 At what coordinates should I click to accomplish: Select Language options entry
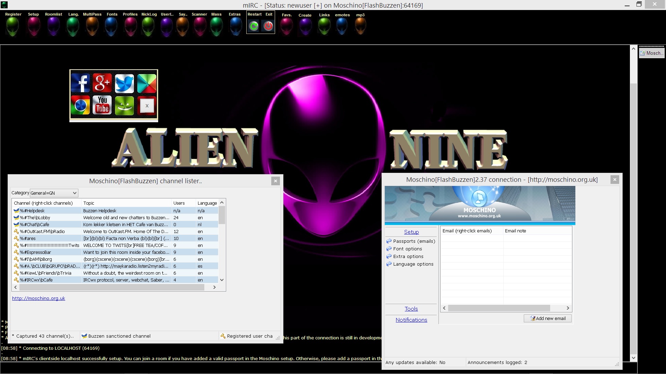[410, 264]
